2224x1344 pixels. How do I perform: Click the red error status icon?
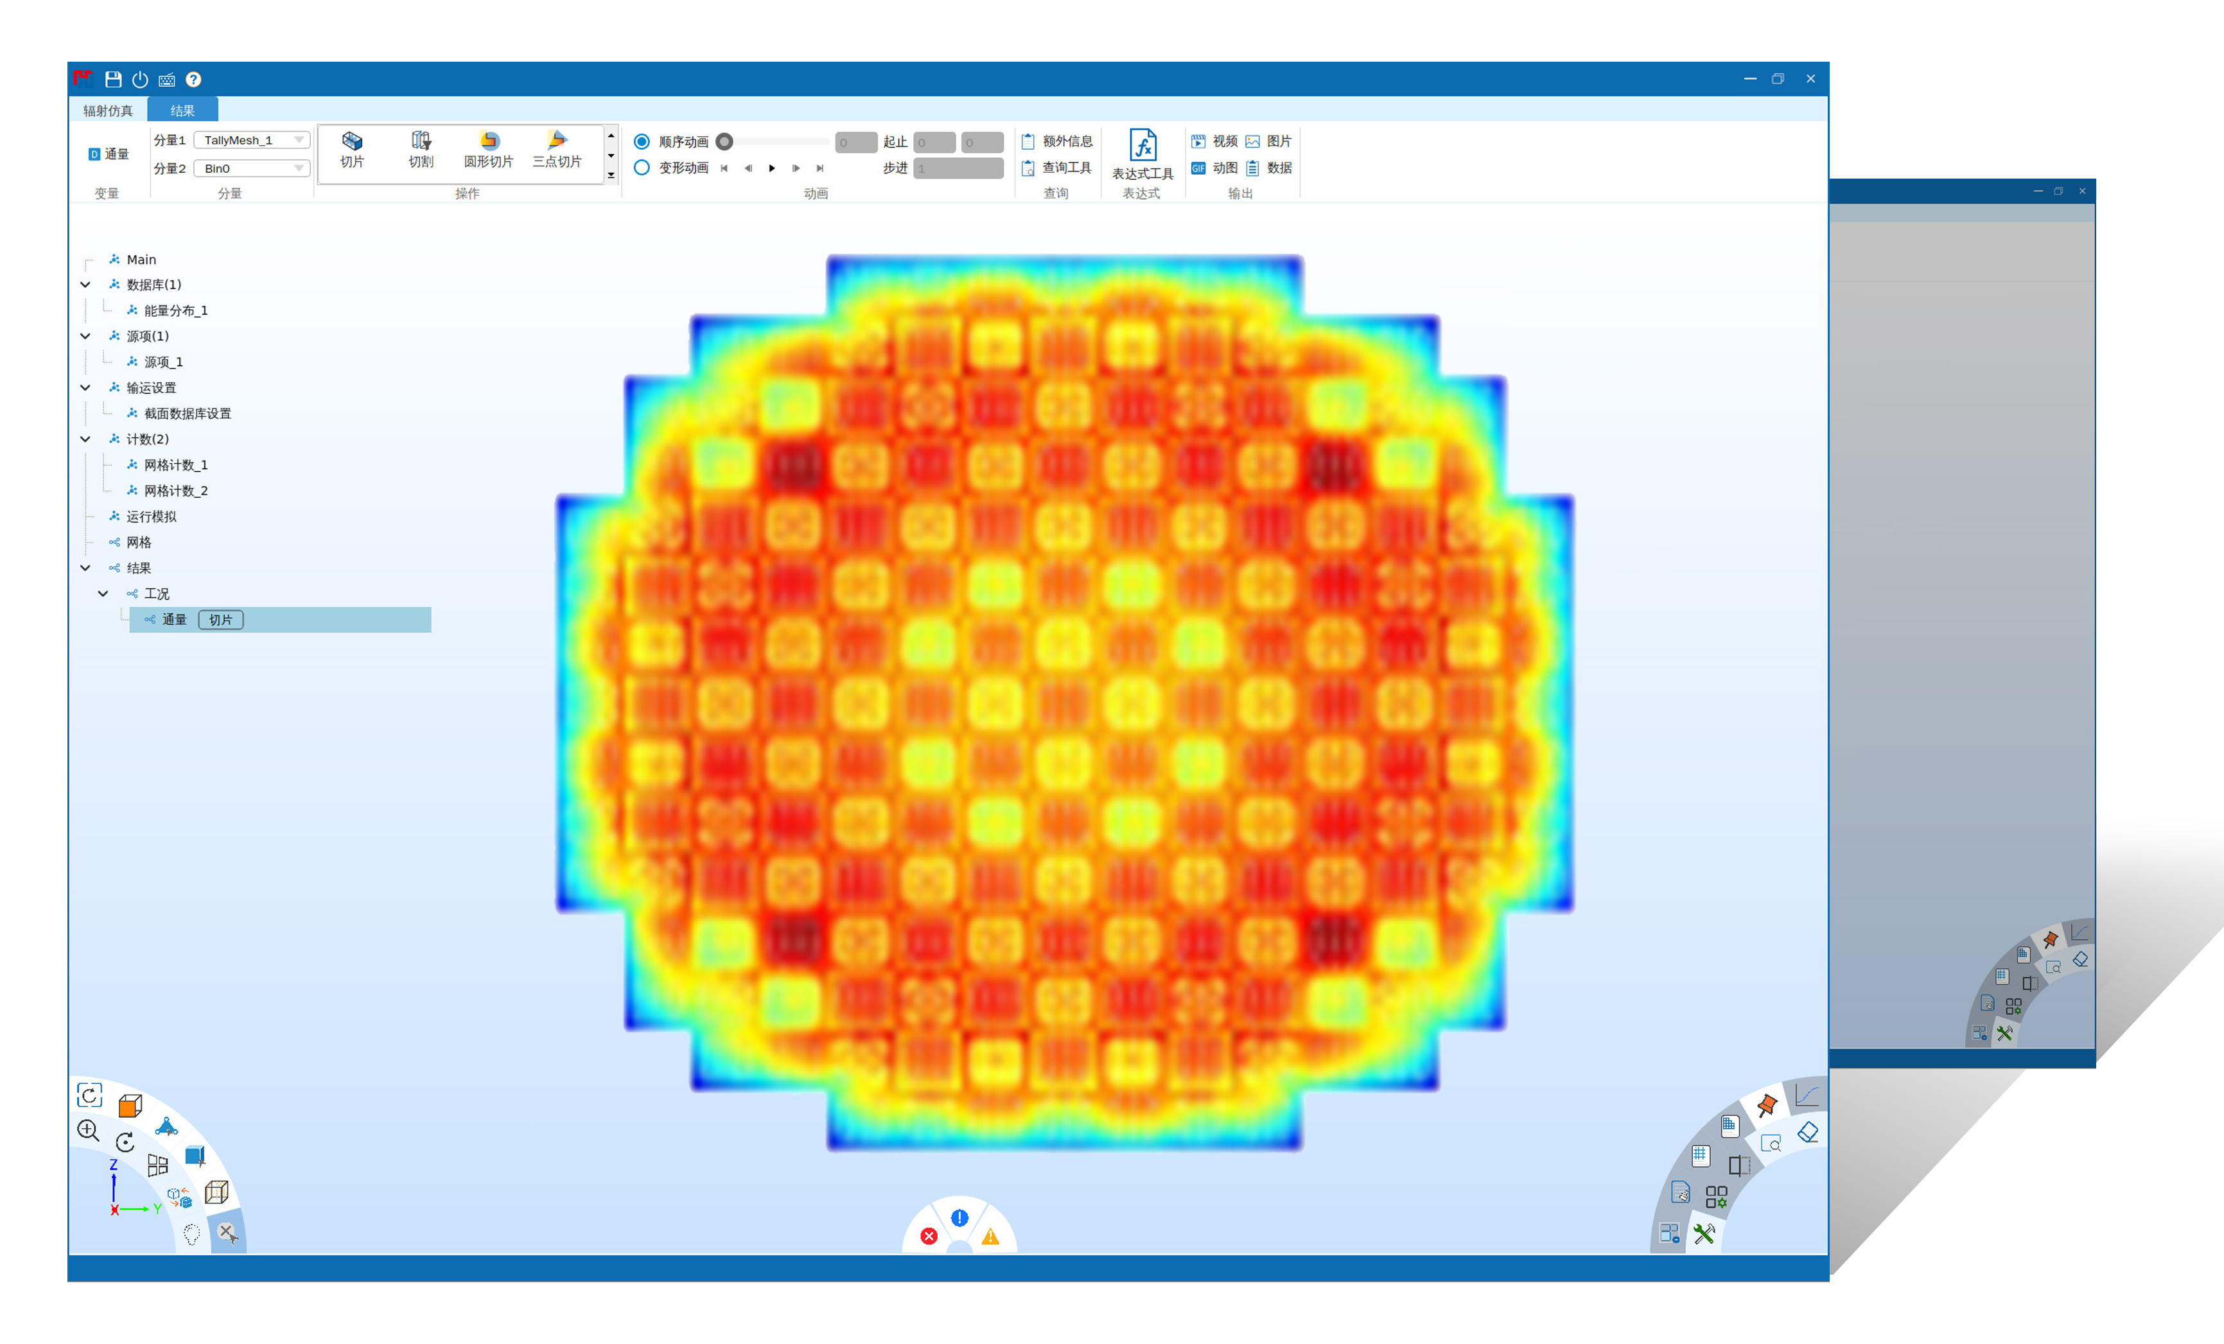pos(929,1235)
